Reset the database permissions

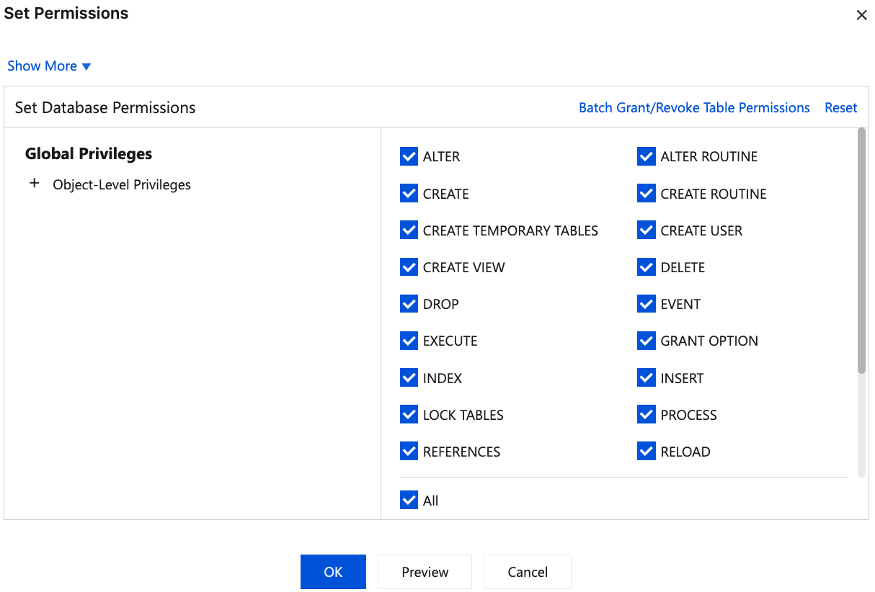tap(840, 108)
